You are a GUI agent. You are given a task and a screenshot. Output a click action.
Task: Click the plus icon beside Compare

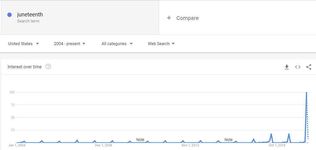[169, 18]
